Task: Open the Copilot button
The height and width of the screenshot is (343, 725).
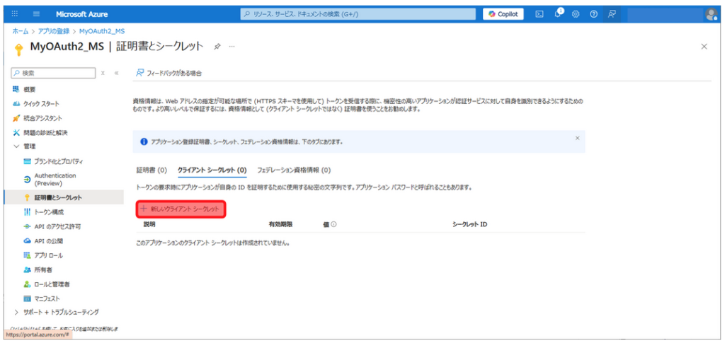Action: tap(503, 14)
